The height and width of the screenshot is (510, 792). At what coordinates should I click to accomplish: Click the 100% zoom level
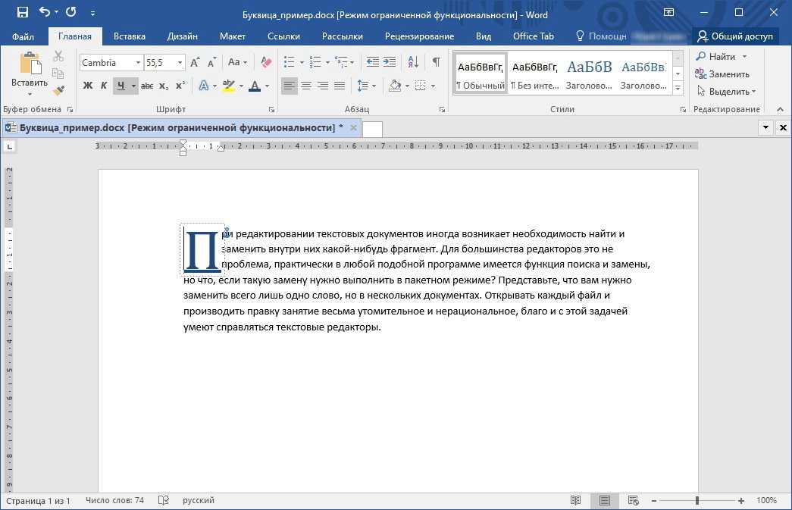766,500
